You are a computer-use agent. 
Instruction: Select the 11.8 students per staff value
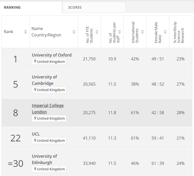pyautogui.click(x=112, y=113)
